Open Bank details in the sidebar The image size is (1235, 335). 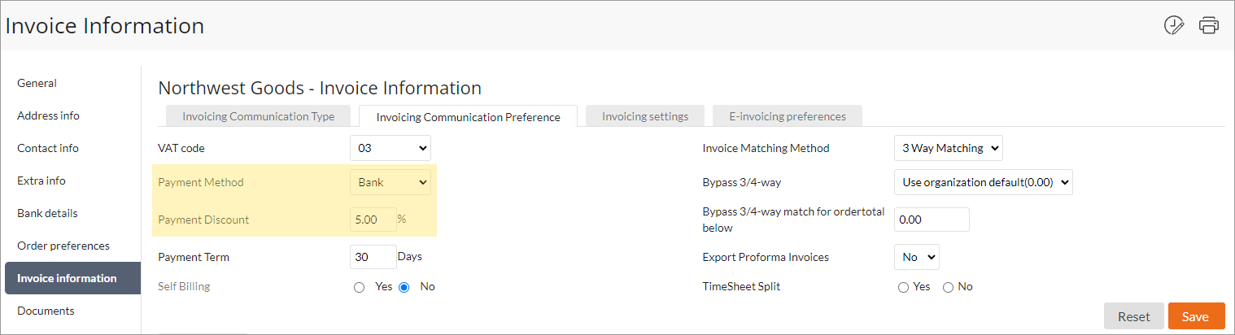pos(48,213)
